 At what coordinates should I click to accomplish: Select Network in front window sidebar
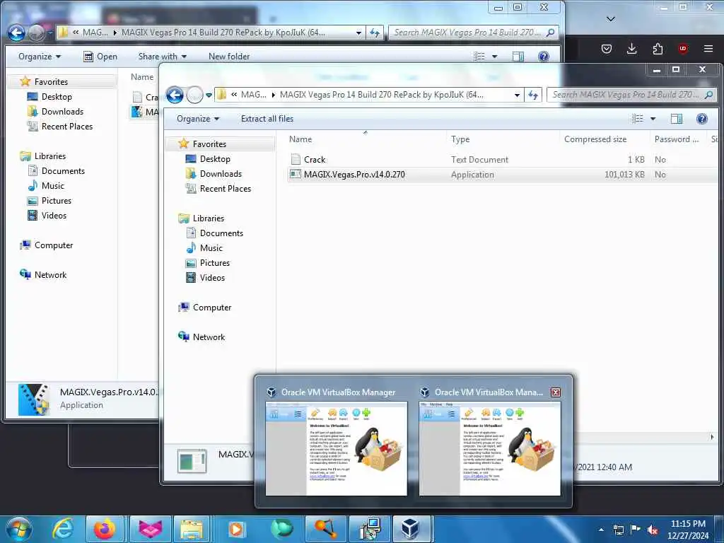click(x=209, y=337)
